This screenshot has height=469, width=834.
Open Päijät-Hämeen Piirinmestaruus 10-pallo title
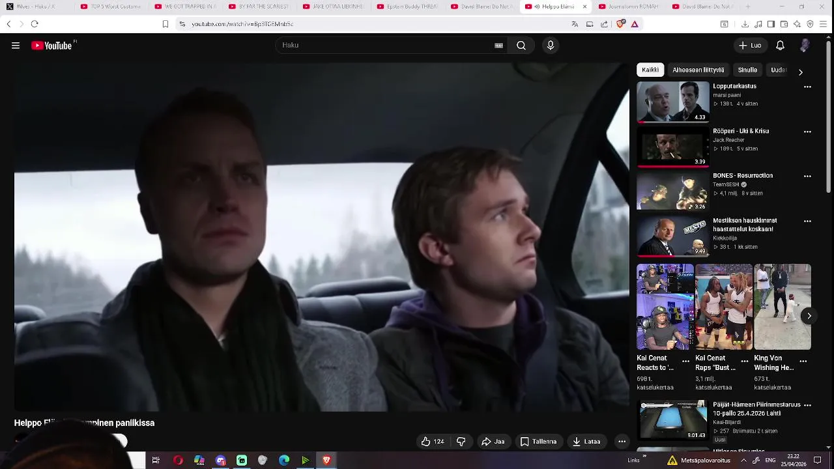tap(756, 409)
